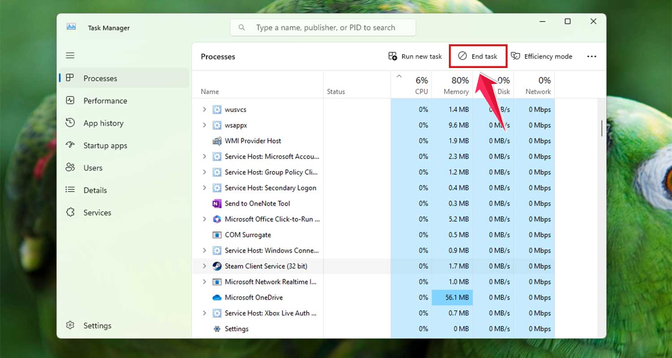The image size is (672, 358).
Task: Toggle the navigation sidebar with the hamburger icon
Action: coord(70,55)
